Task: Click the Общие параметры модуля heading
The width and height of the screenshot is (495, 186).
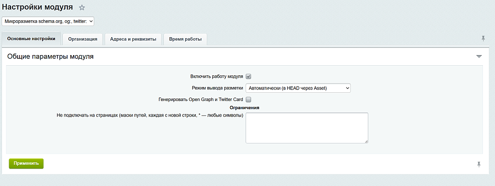Action: point(50,57)
